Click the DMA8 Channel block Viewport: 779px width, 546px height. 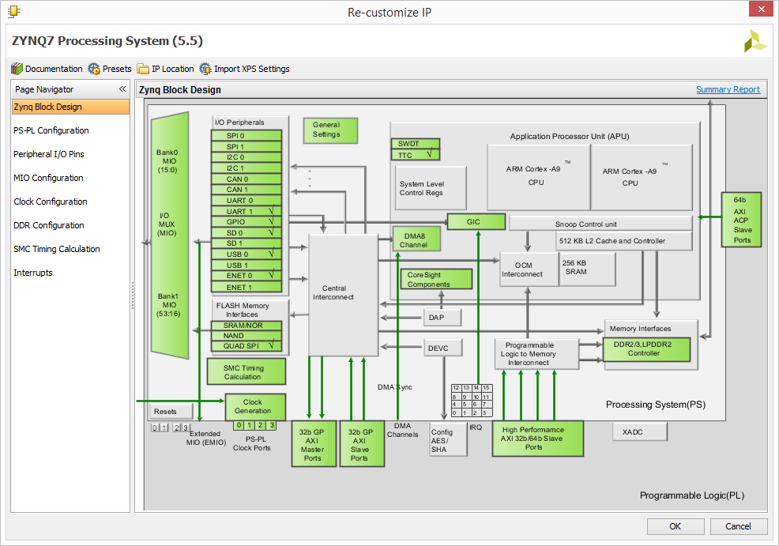(x=416, y=239)
